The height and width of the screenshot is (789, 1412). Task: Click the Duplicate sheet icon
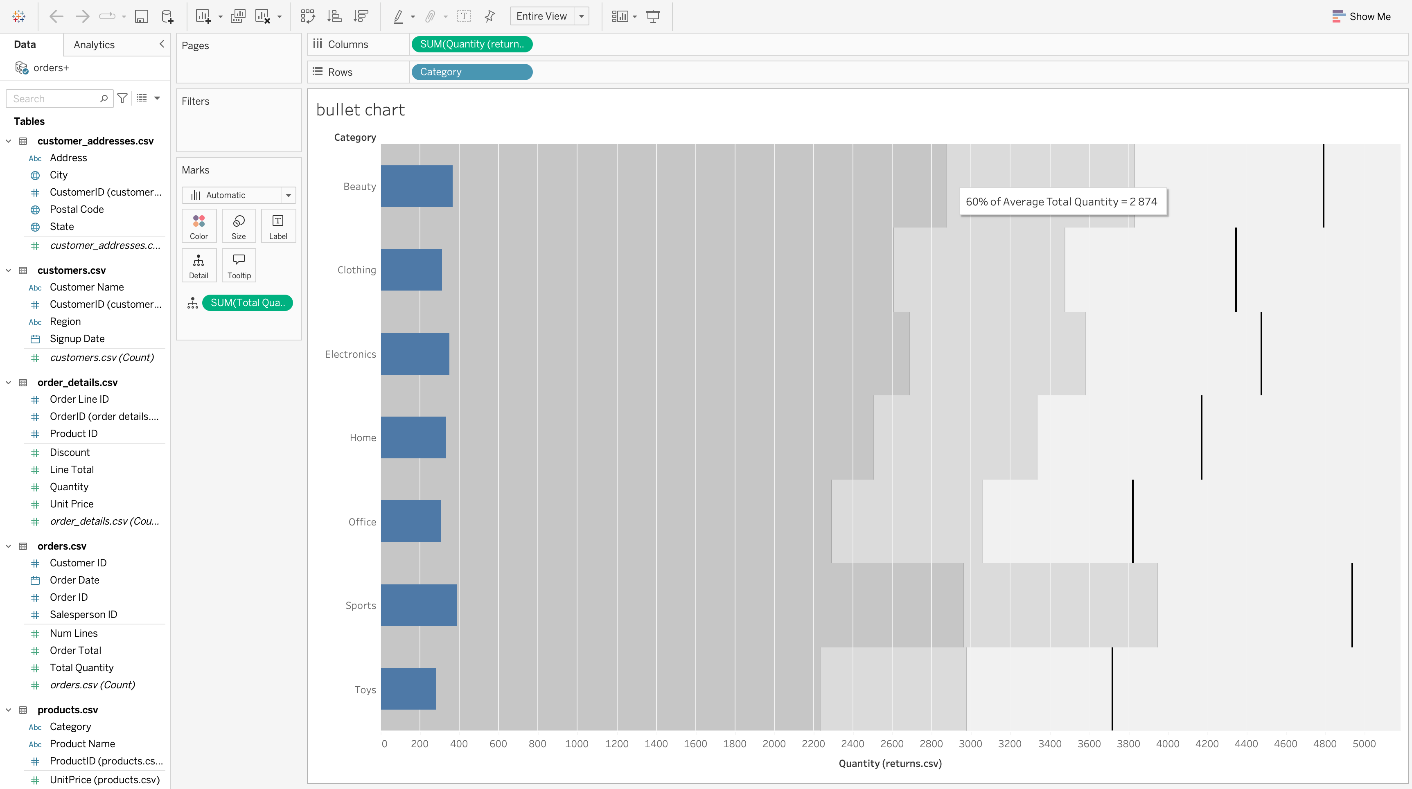pyautogui.click(x=238, y=16)
